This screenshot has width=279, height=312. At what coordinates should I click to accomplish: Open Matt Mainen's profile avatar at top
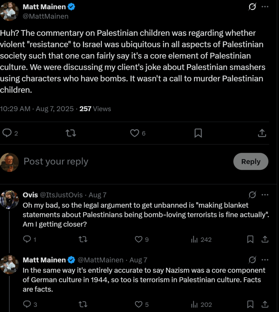9,11
